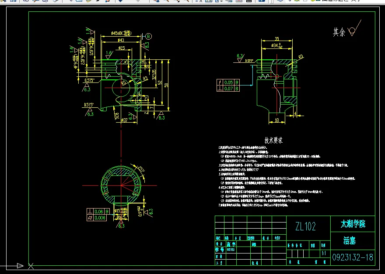Select the 学号 label in the title block
The width and height of the screenshot is (385, 274).
pyautogui.click(x=220, y=250)
